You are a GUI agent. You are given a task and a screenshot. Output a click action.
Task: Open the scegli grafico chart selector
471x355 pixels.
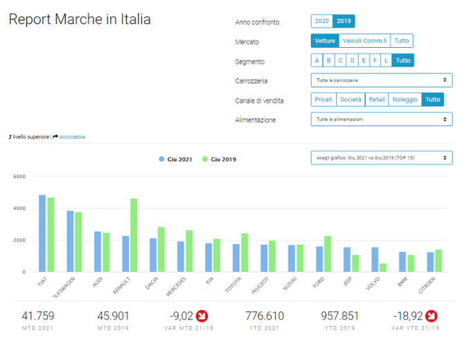pyautogui.click(x=382, y=158)
